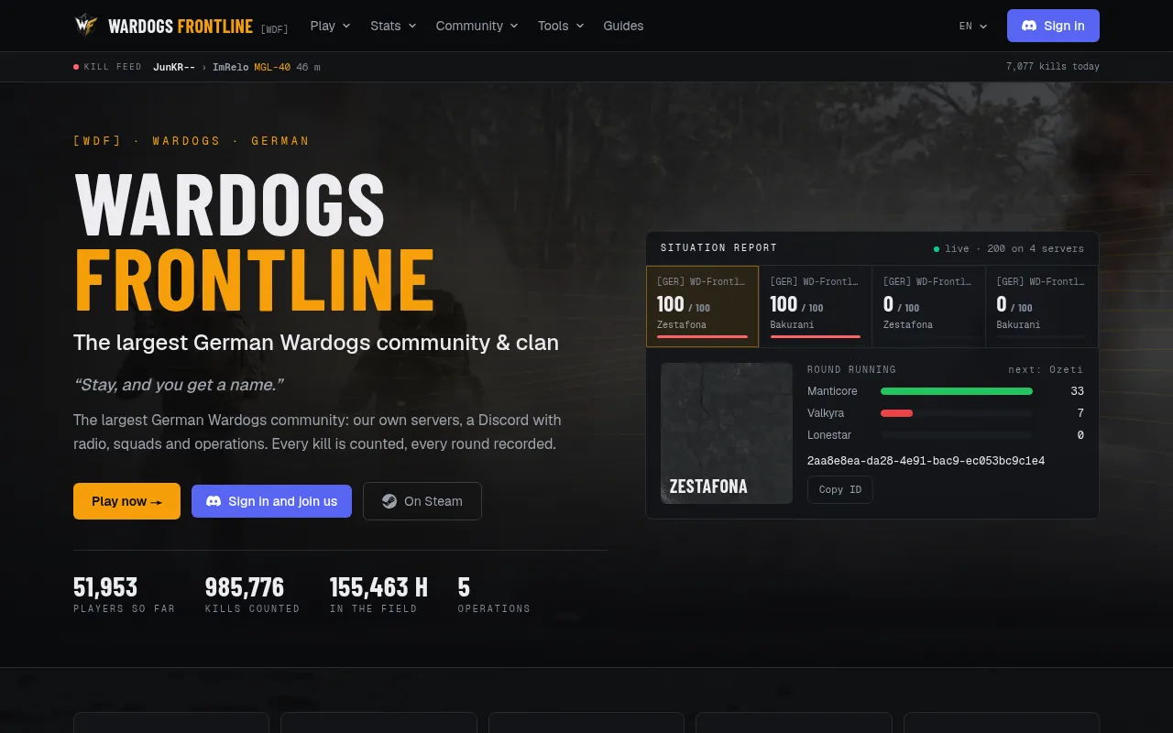Click the Play now button
Image resolution: width=1173 pixels, height=733 pixels.
[126, 501]
